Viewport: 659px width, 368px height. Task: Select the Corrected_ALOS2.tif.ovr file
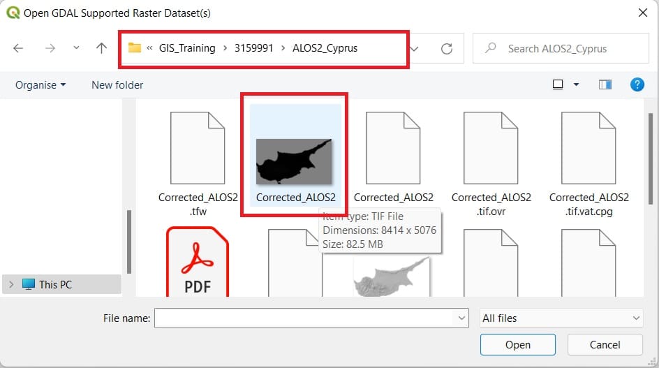coord(491,163)
